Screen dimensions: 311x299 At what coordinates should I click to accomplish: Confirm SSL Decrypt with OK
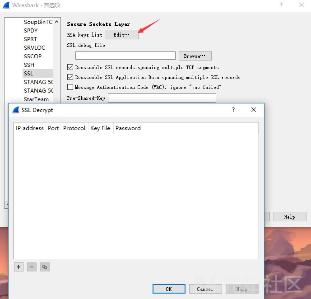pyautogui.click(x=169, y=289)
